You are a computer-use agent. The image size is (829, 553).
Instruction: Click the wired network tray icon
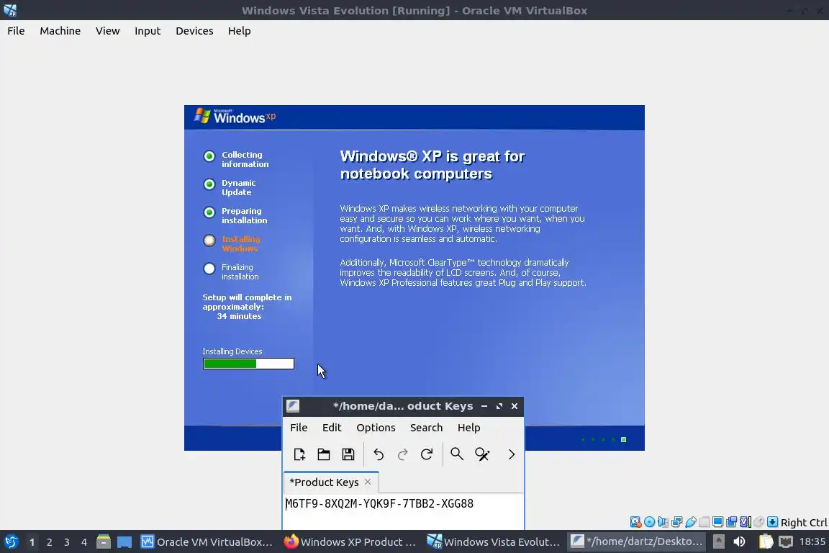(786, 542)
